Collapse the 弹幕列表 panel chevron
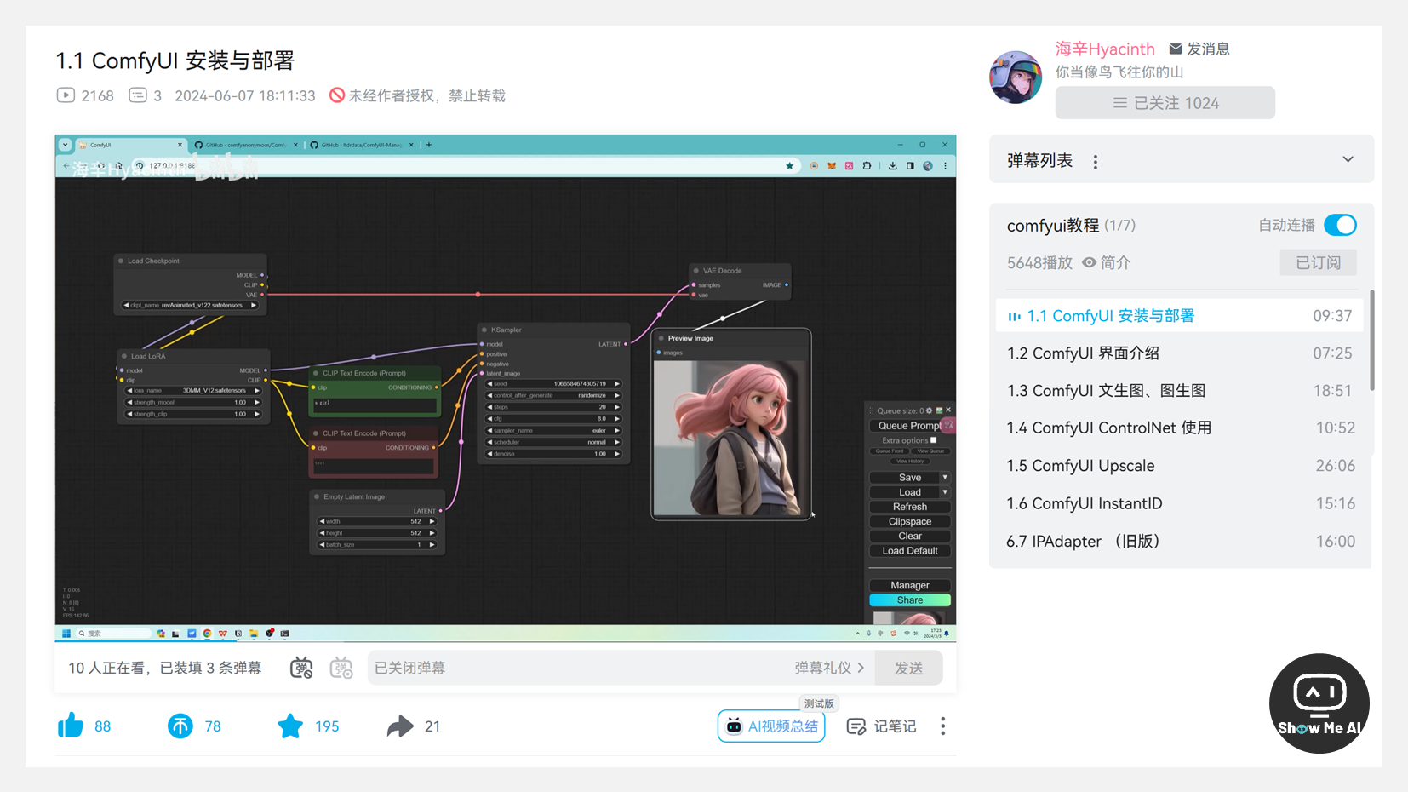Screen dimensions: 1408x792 pos(1348,159)
